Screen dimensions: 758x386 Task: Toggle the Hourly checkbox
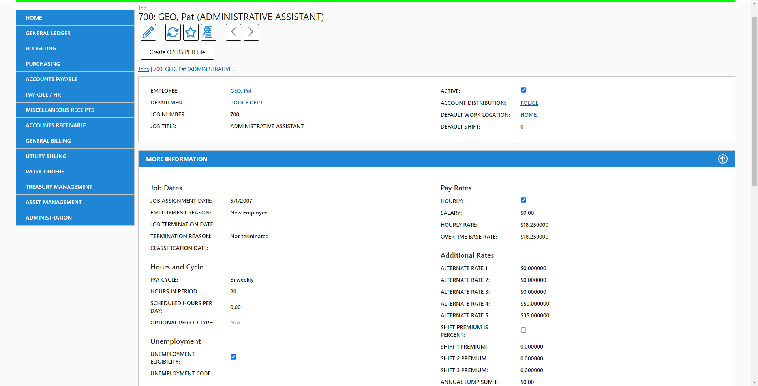click(x=523, y=200)
